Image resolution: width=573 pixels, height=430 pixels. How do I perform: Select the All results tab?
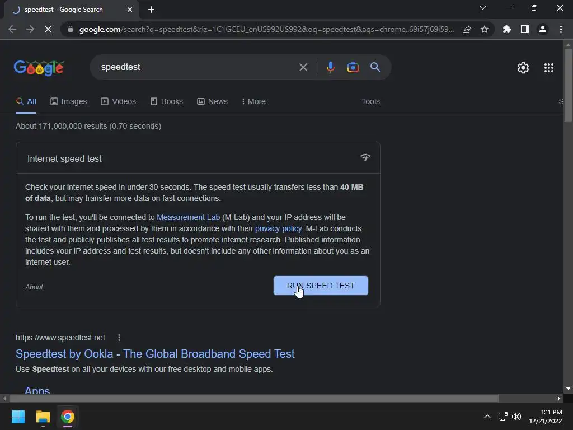coord(26,101)
